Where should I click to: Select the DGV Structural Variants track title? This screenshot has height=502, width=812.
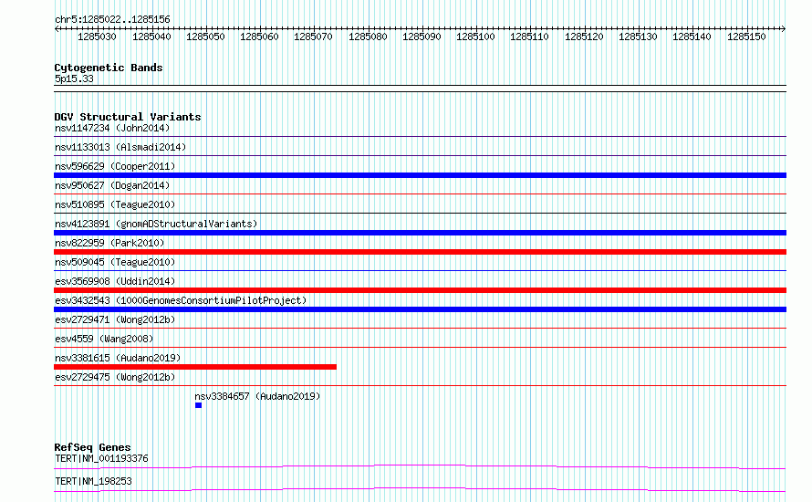128,117
